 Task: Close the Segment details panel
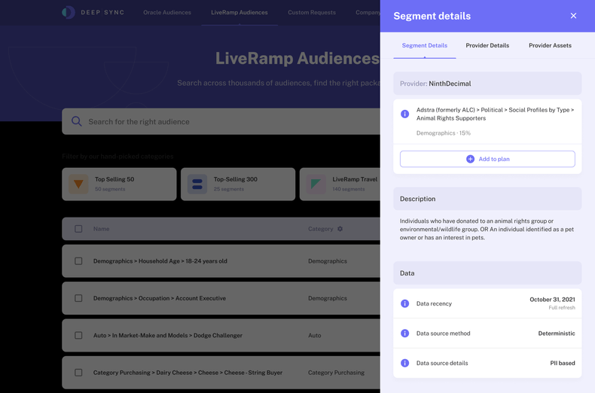coord(573,16)
